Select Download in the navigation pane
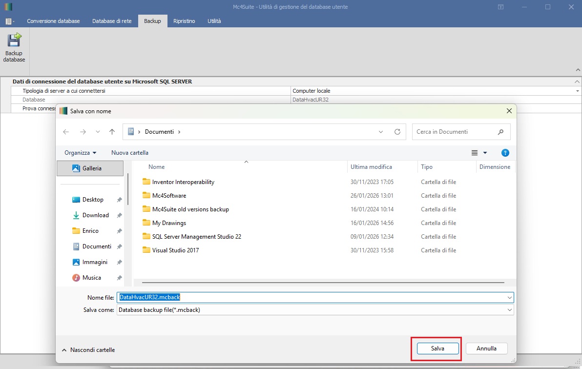Image resolution: width=582 pixels, height=369 pixels. coord(95,215)
